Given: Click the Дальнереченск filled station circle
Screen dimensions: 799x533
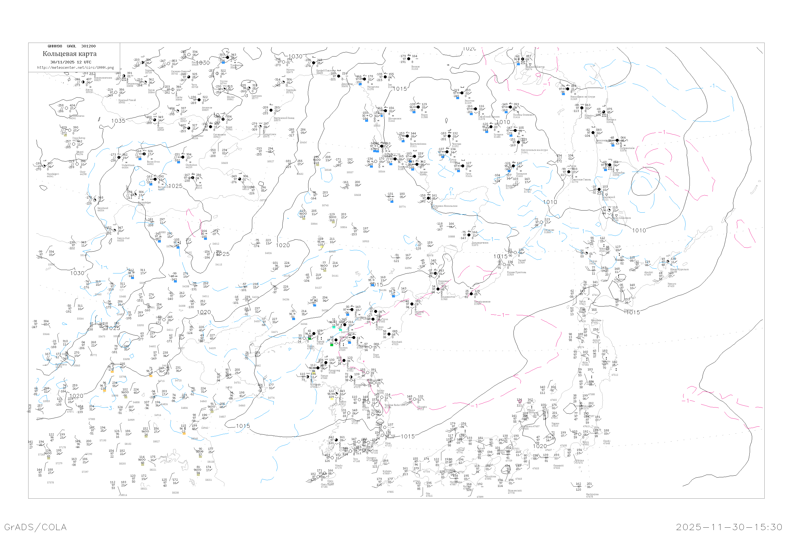Looking at the screenshot, I should click(469, 235).
